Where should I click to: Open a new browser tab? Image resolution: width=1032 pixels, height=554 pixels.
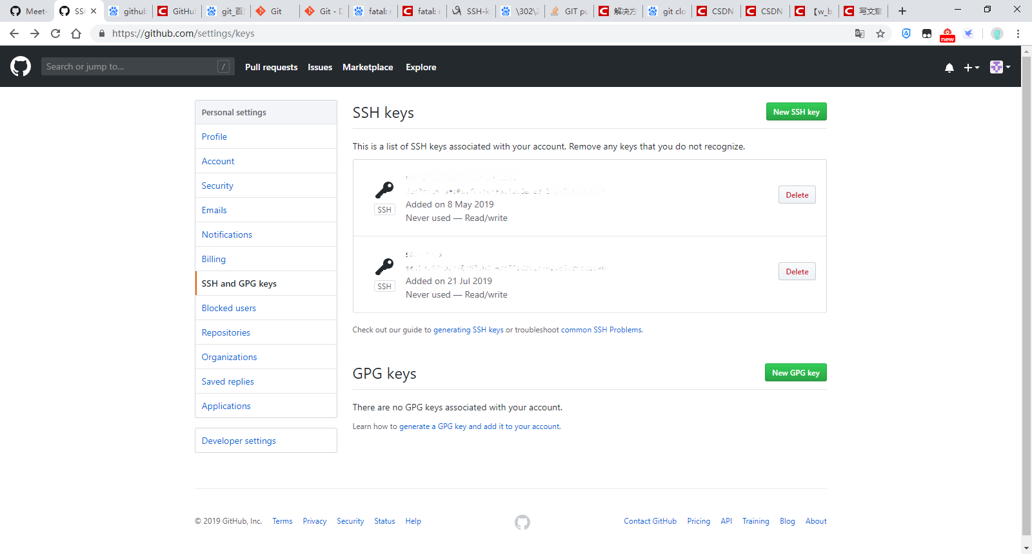click(902, 11)
